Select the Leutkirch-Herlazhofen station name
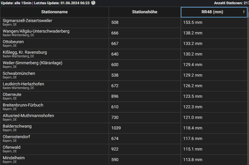The height and width of the screenshot is (165, 249). tap(23, 84)
